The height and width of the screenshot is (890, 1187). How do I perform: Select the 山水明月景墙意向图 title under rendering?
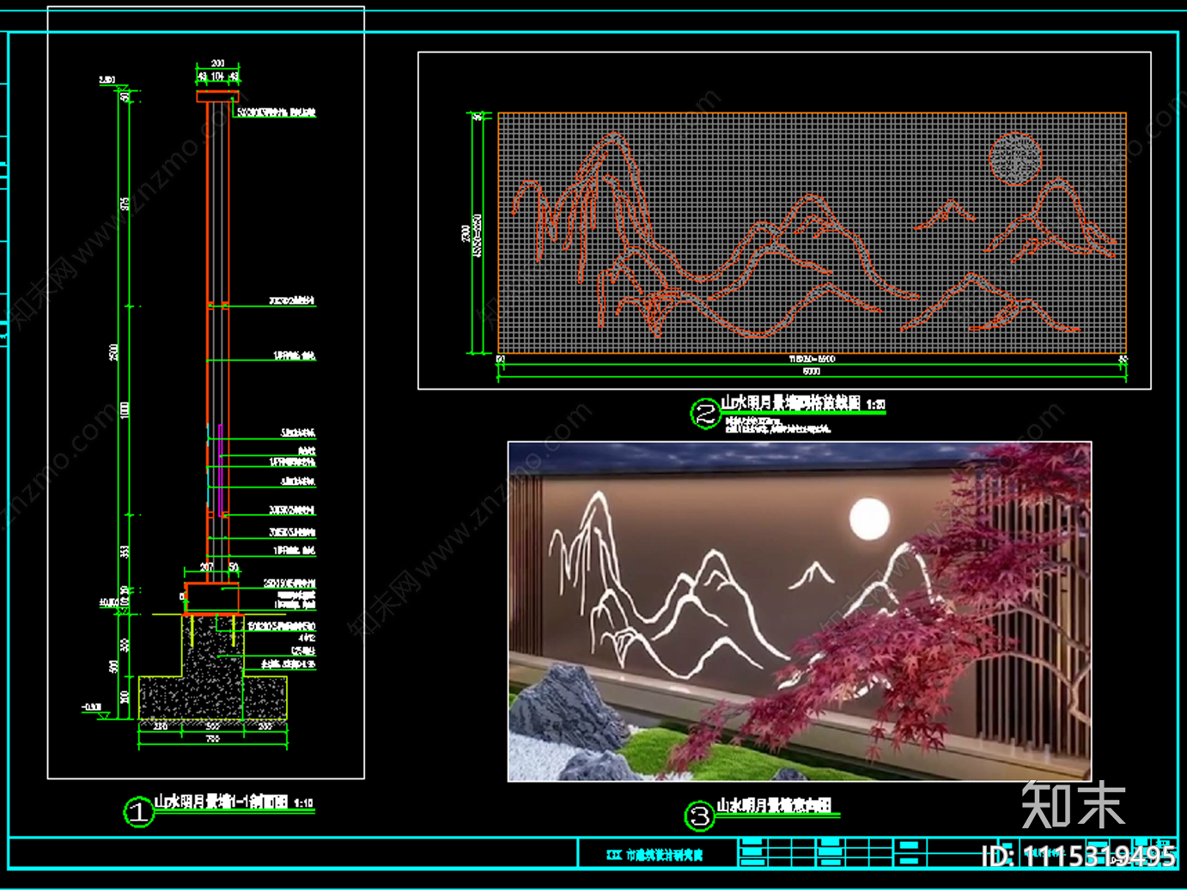[x=774, y=805]
